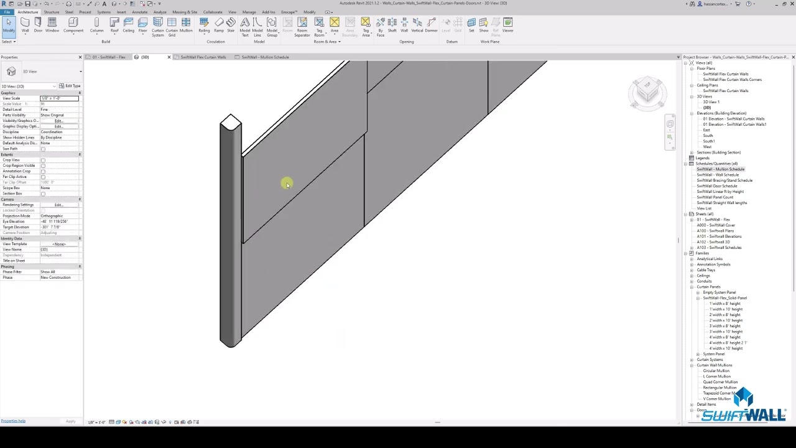Select the Model Text tool
Viewport: 796px width, 448px height.
pos(245,27)
